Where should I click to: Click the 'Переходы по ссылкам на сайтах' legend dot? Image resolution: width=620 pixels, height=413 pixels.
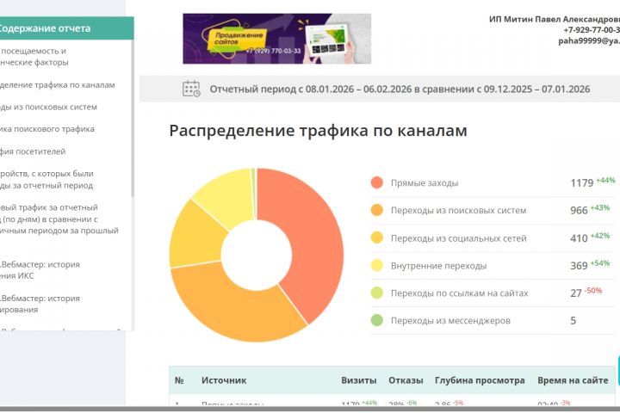377,293
